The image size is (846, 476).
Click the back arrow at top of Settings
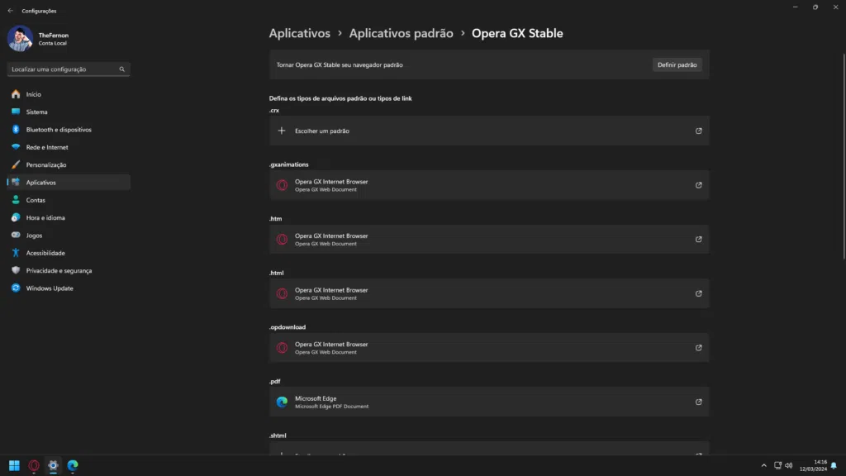10,10
